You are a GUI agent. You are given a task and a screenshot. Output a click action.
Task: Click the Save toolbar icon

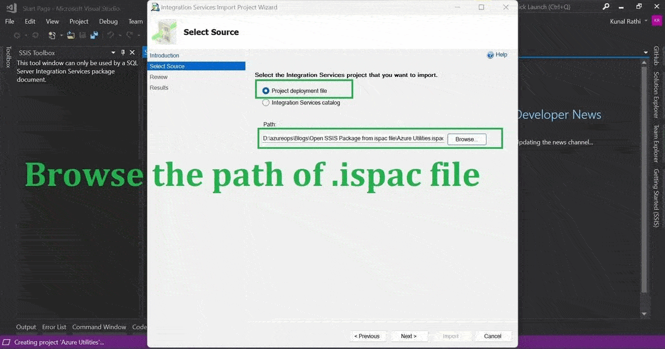(x=83, y=35)
